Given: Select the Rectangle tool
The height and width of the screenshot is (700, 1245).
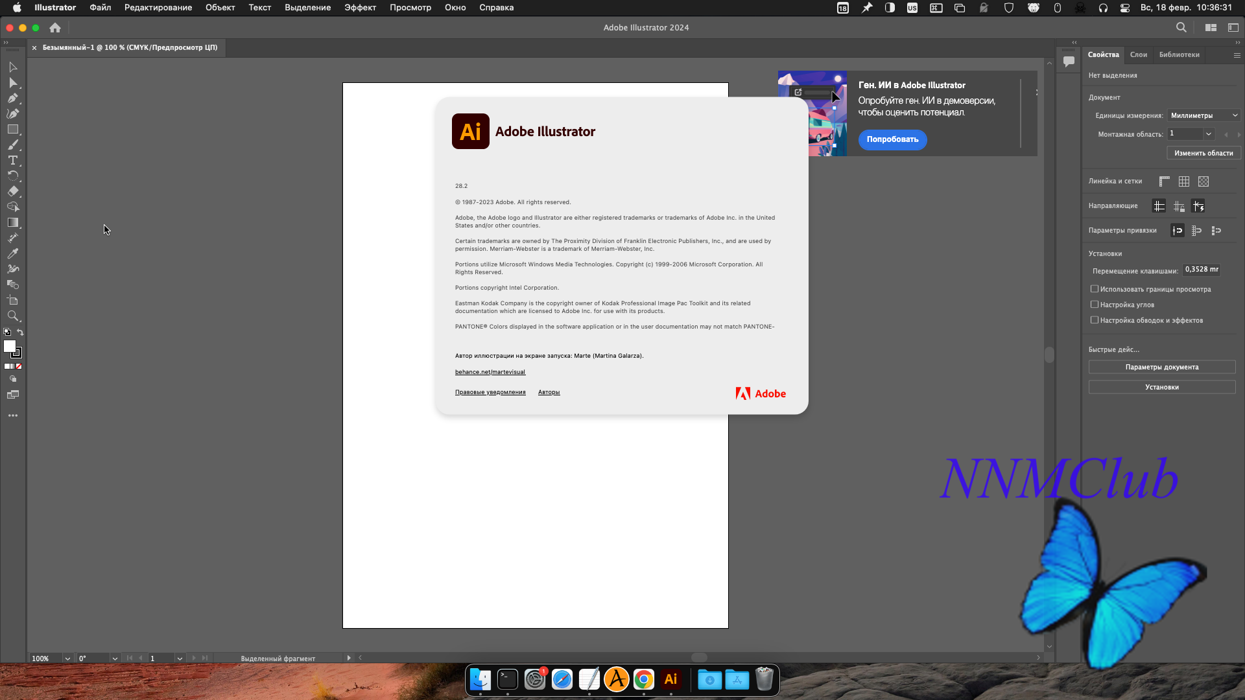Looking at the screenshot, I should coord(12,130).
